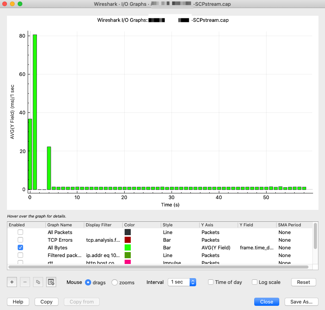
Task: Select the All Bytes graph name
Action: point(58,247)
